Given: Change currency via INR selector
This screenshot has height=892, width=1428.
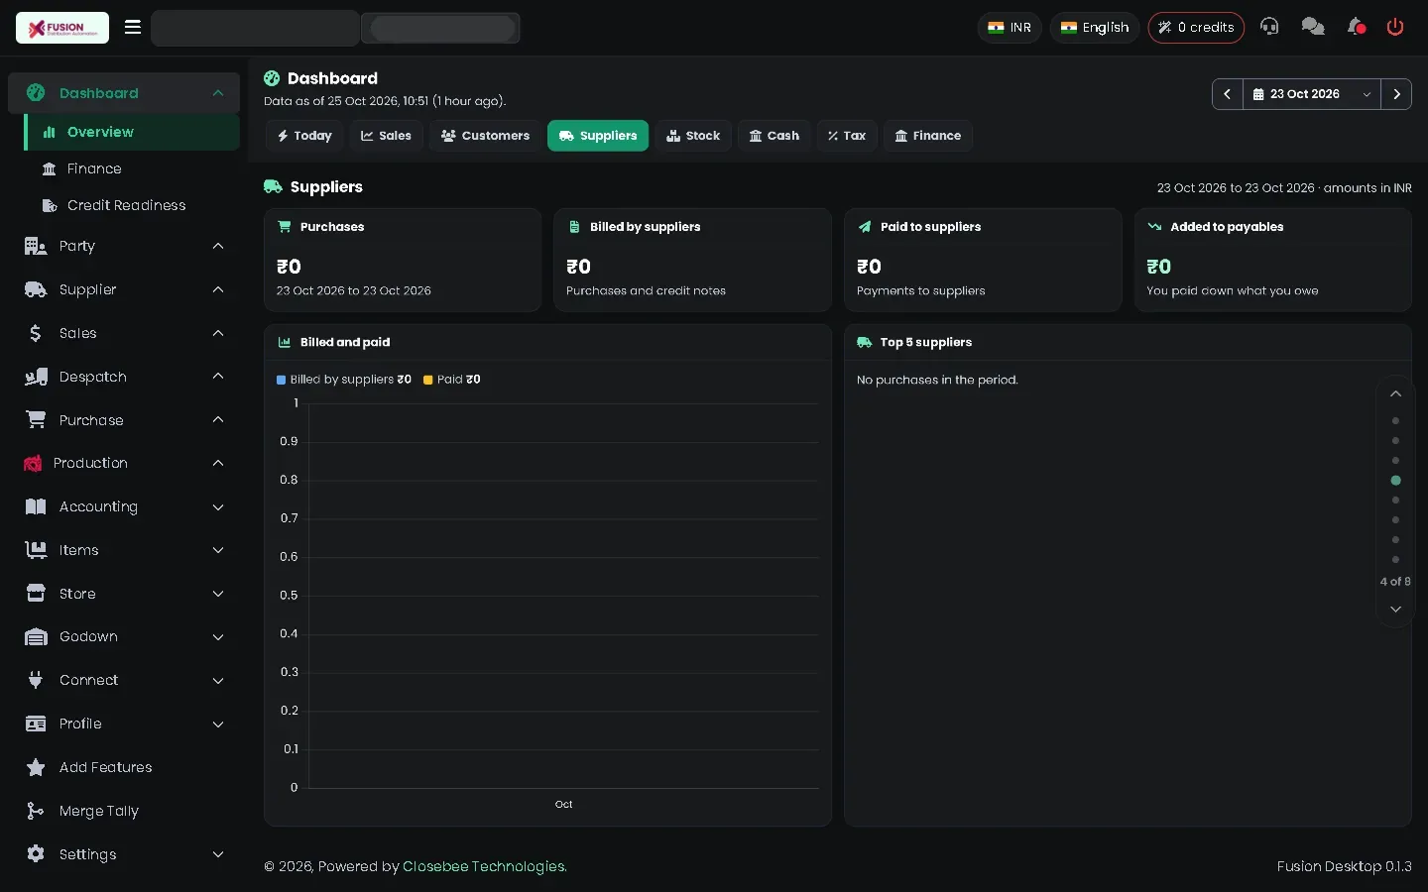Looking at the screenshot, I should (x=1010, y=28).
